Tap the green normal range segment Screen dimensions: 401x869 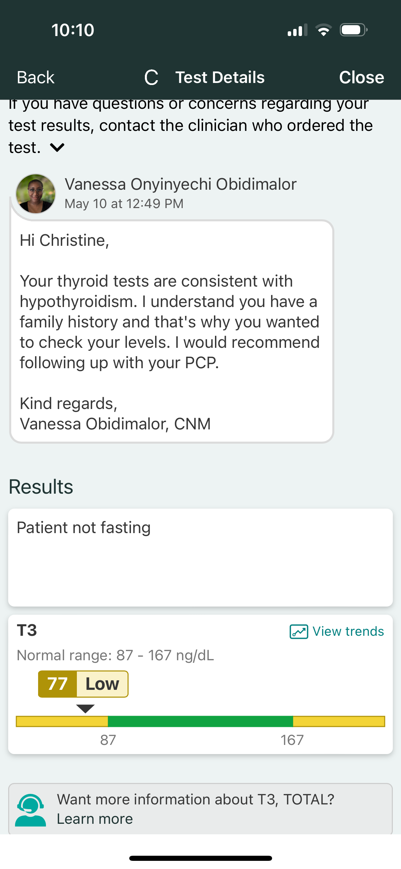pyautogui.click(x=200, y=721)
